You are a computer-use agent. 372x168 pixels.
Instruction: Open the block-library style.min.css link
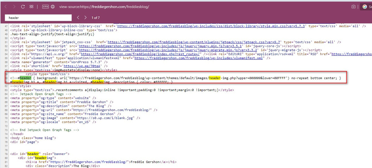pyautogui.click(x=211, y=26)
